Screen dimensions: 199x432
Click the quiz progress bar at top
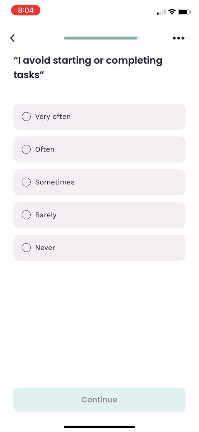[x=102, y=38]
